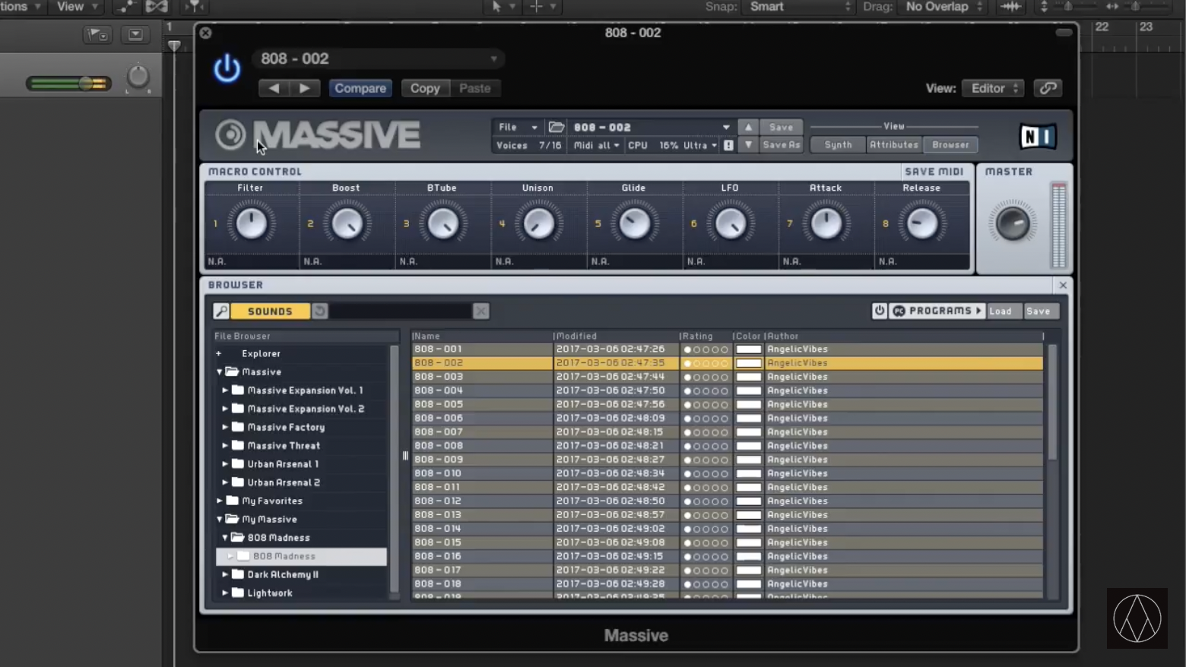Click the next preset right arrow

tap(304, 88)
